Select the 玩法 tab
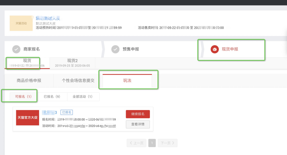Image resolution: width=287 pixels, height=155 pixels. [x=127, y=81]
